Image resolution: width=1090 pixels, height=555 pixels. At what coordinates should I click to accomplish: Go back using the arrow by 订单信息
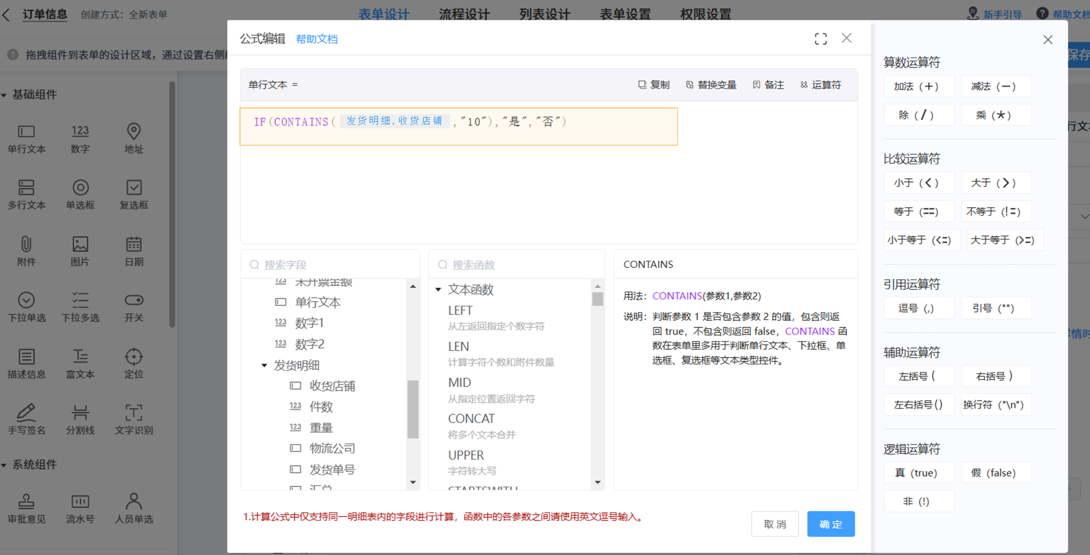coord(6,14)
